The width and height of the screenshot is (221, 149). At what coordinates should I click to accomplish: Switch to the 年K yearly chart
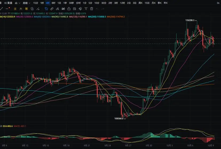pyautogui.click(x=165, y=3)
